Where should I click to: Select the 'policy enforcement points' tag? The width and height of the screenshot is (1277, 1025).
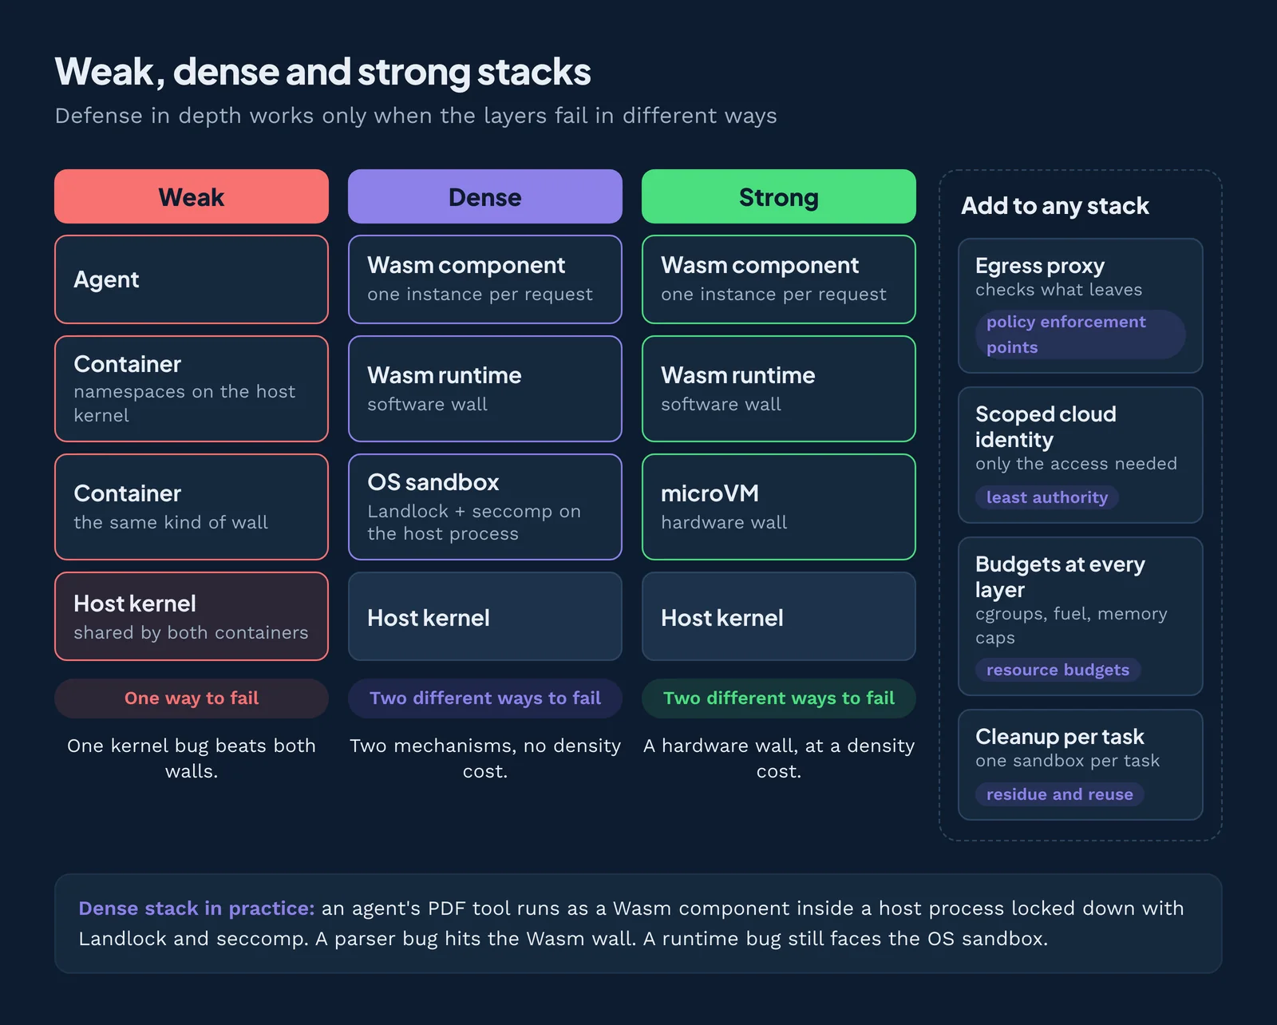[1081, 334]
